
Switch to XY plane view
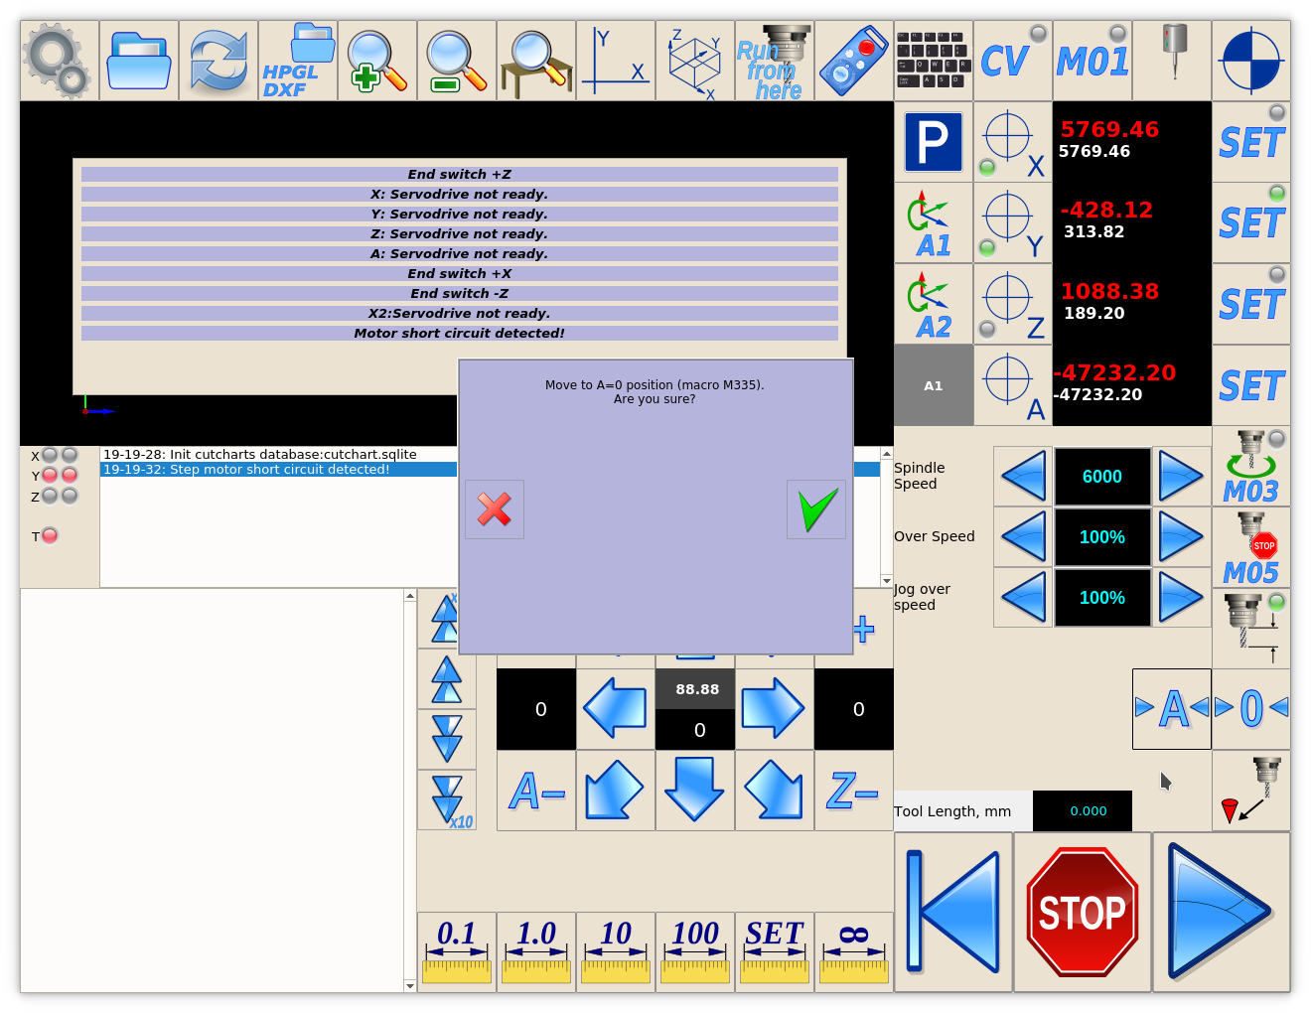(616, 61)
